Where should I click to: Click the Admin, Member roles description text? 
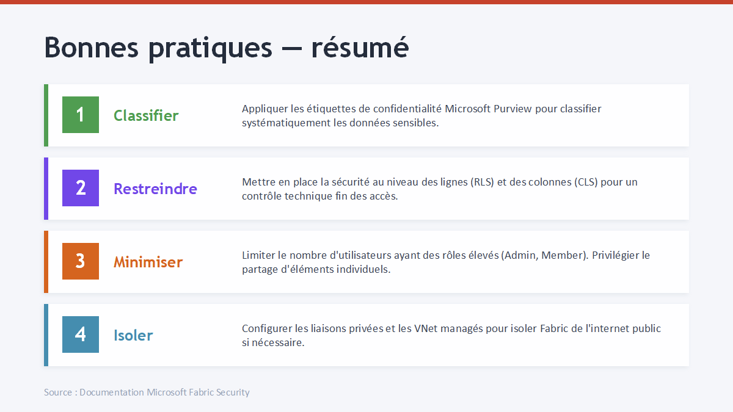[446, 262]
